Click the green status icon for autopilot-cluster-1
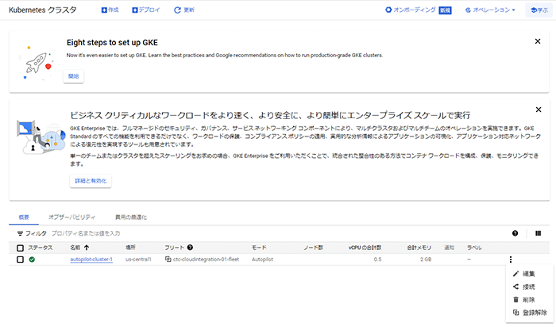Screen dimensions: 556x327 (x=32, y=260)
